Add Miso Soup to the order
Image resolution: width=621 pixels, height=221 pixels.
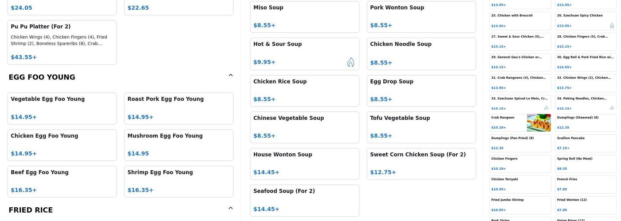[304, 17]
